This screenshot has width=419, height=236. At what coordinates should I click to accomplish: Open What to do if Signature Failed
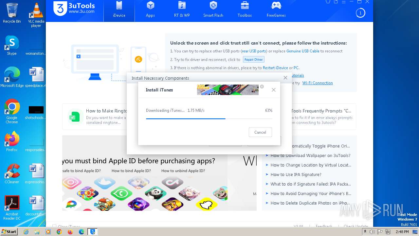click(x=311, y=184)
